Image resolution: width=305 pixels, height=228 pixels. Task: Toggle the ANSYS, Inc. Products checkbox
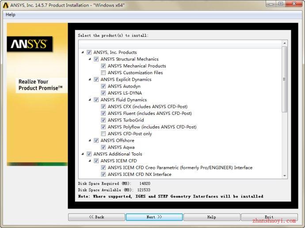pos(89,52)
